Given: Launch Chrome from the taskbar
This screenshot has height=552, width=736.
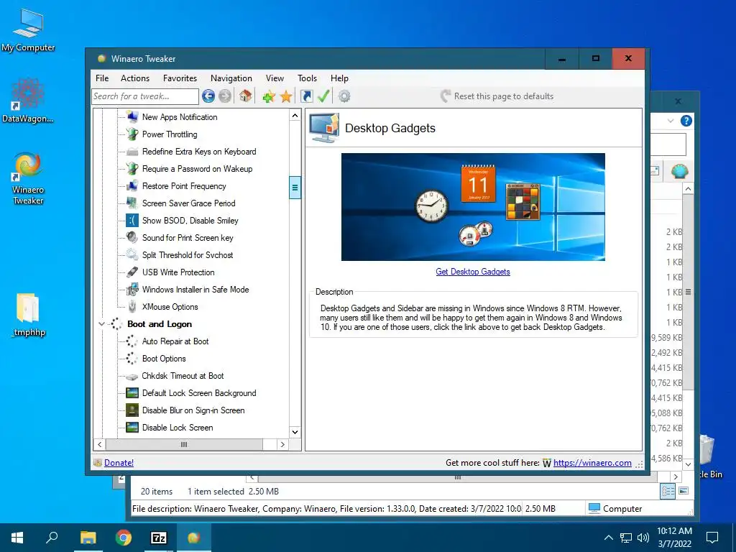Looking at the screenshot, I should point(124,538).
